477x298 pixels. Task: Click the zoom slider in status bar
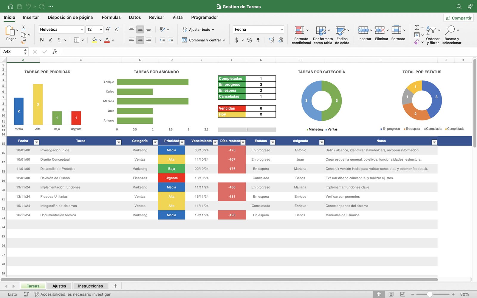coord(430,294)
